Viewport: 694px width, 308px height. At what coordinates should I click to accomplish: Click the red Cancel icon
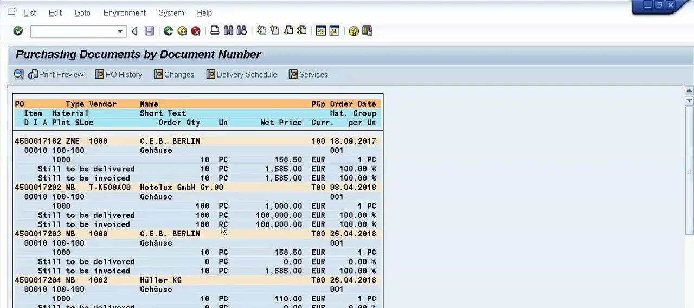pos(196,31)
